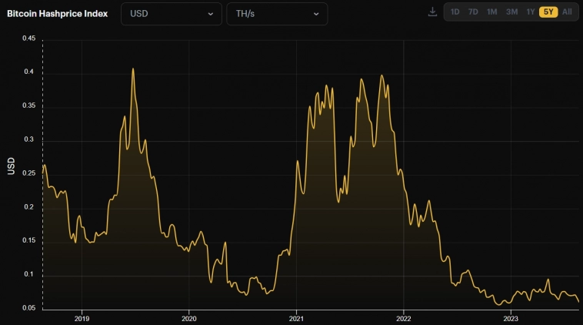Click the 2023 label on time axis

click(510, 317)
